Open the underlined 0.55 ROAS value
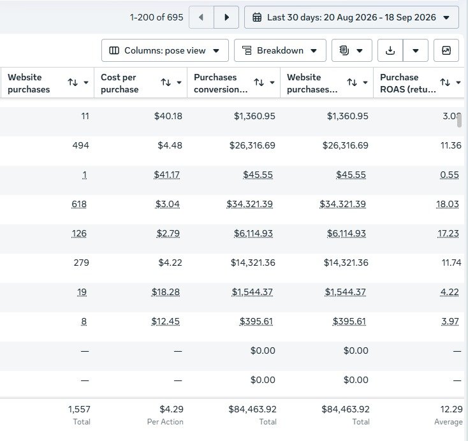Viewport: 468px width, 441px height. pos(450,175)
